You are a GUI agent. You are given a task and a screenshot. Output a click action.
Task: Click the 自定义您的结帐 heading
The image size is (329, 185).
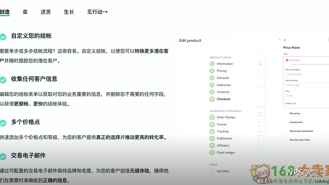[31, 36]
